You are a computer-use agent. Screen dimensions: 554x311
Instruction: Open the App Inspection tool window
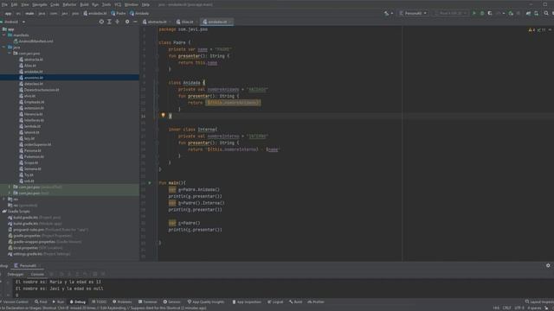(x=247, y=301)
